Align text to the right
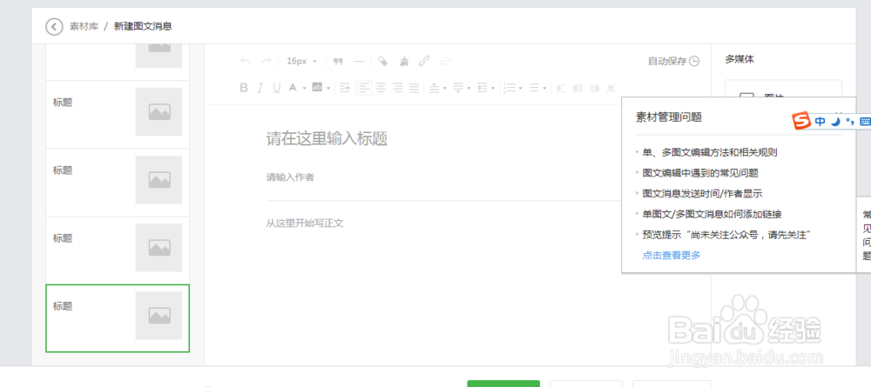Viewport: 871px width, 387px height. (397, 88)
